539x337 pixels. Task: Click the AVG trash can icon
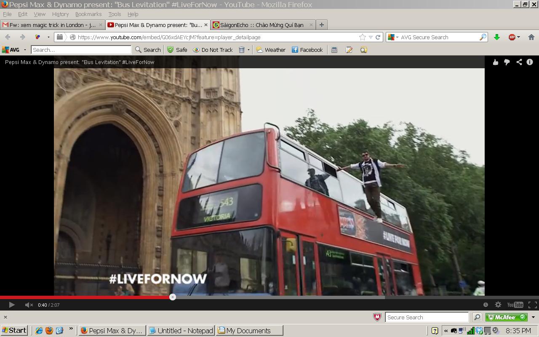242,50
